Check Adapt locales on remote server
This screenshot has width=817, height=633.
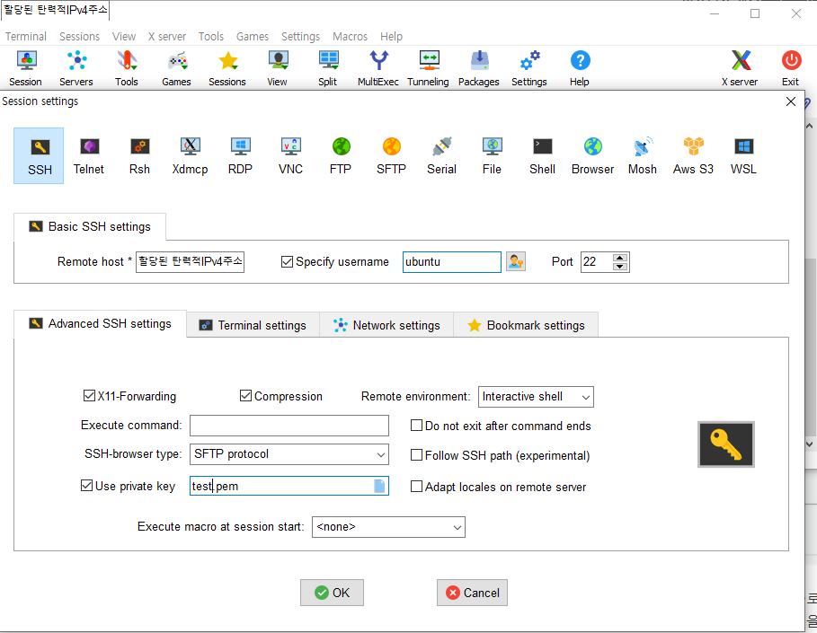click(x=416, y=487)
